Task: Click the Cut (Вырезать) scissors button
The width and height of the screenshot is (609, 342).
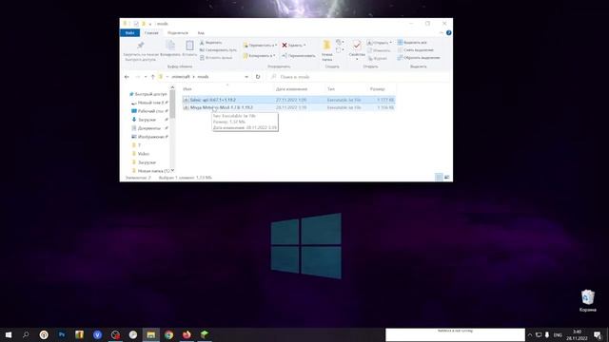Action: 211,43
